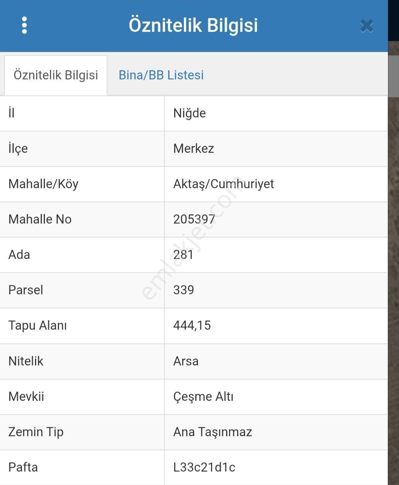Click the Pafta value L33c21d1c

tap(204, 467)
